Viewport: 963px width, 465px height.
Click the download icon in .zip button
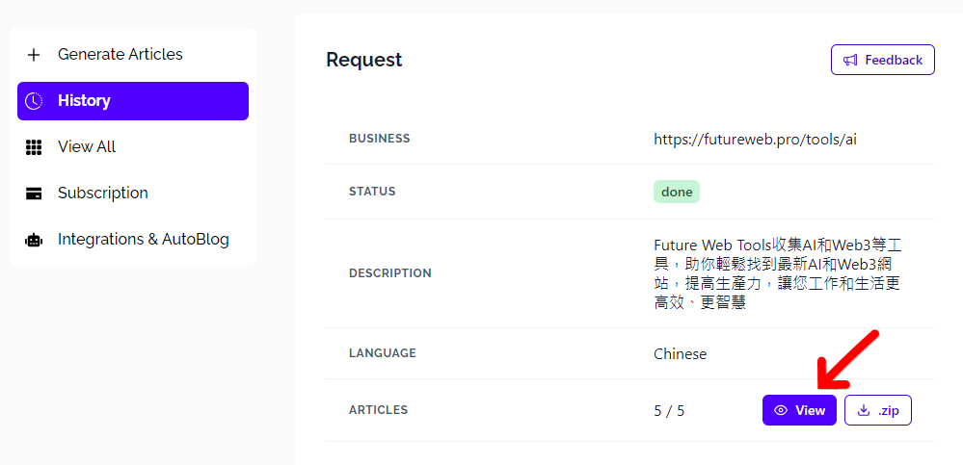click(863, 410)
